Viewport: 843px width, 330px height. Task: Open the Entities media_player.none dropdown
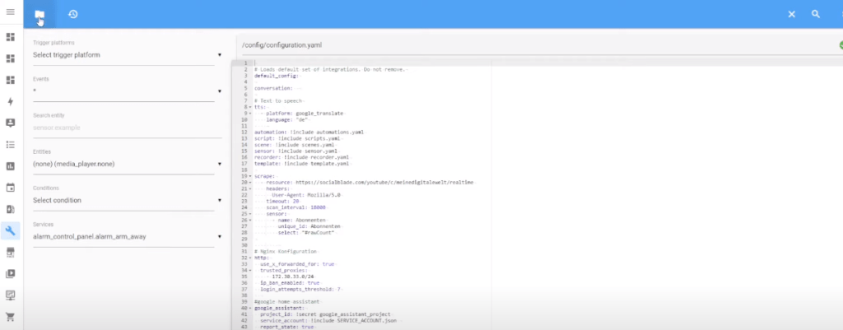click(x=127, y=164)
